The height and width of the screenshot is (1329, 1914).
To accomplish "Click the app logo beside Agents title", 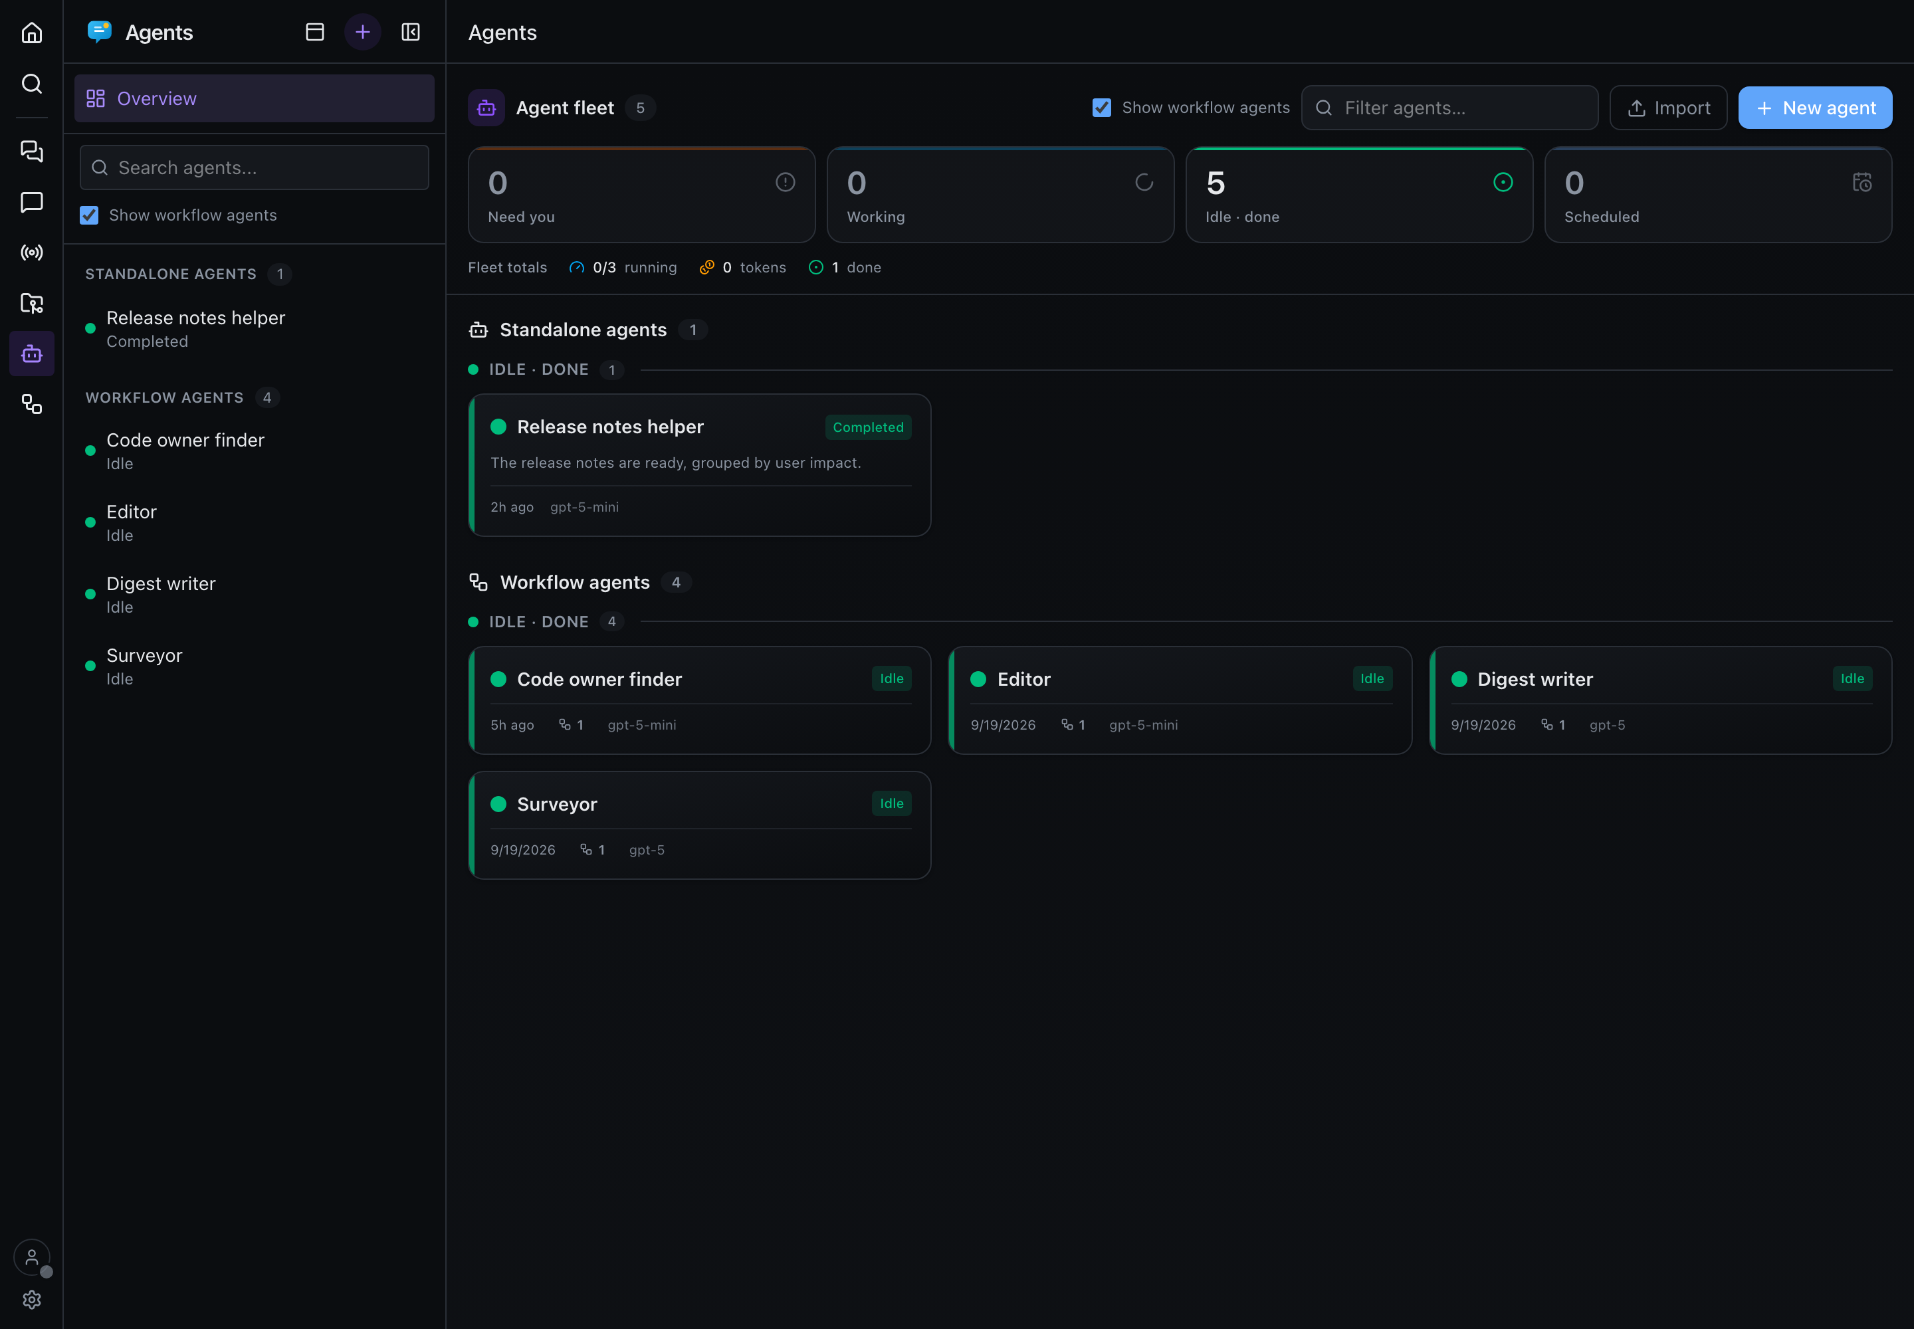I will pyautogui.click(x=99, y=32).
